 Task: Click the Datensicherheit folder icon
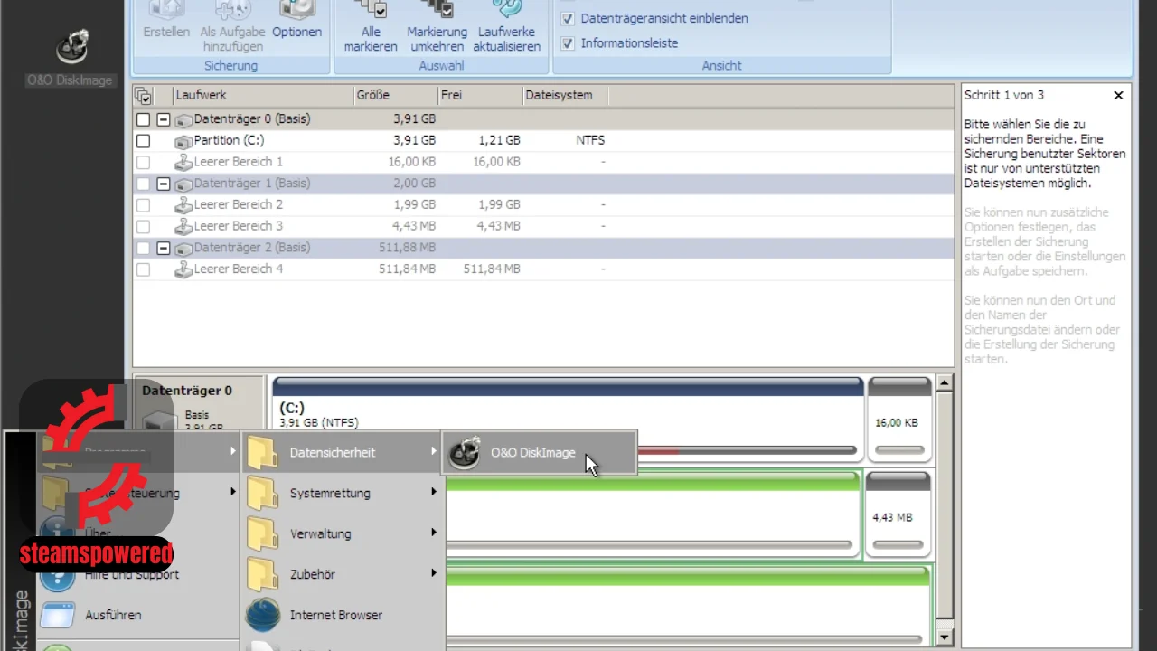pos(262,452)
